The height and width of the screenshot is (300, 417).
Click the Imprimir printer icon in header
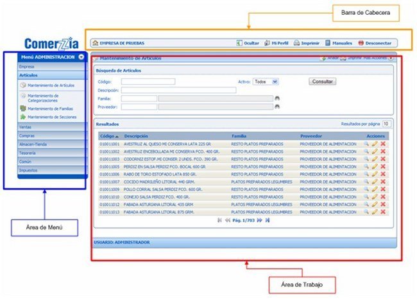click(297, 43)
